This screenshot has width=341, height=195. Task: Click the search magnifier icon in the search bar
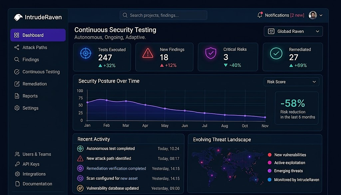tap(125, 15)
